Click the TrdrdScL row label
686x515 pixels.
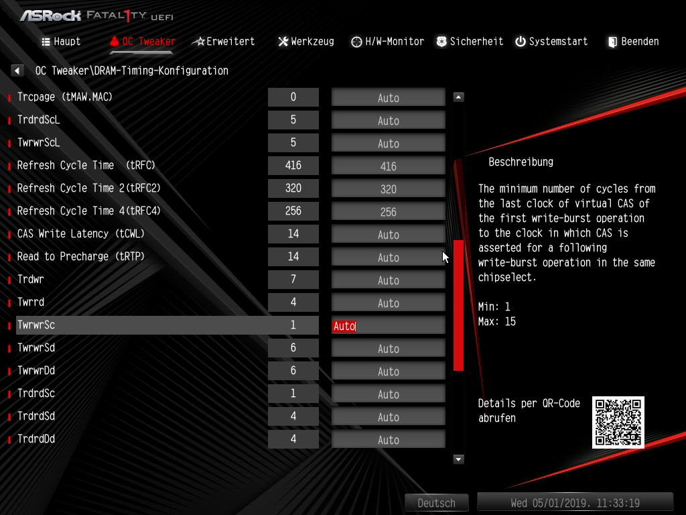(38, 119)
